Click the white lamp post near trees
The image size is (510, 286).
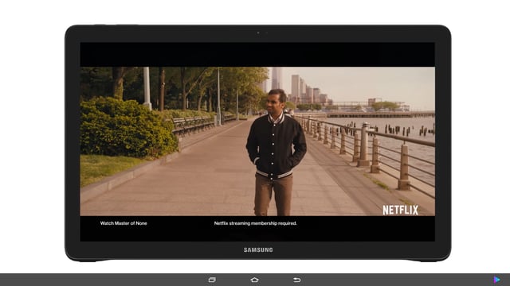147,87
